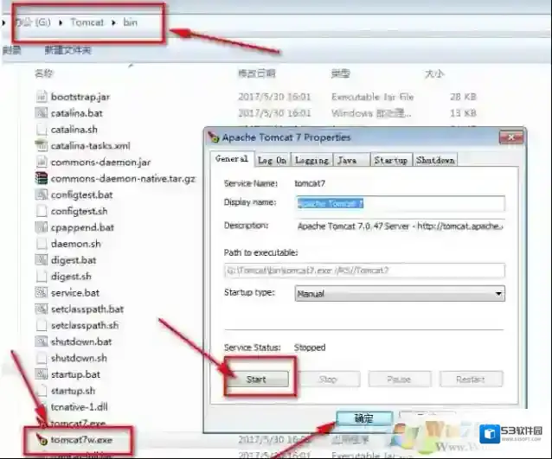
Task: Click the shutdown.bat file icon
Action: click(x=41, y=341)
